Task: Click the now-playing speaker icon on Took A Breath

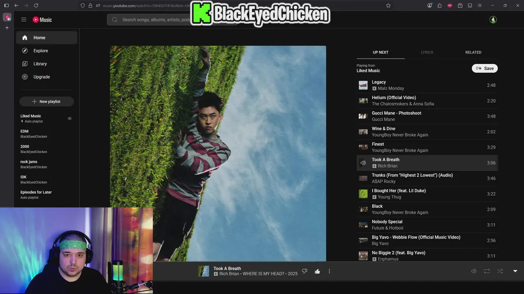Action: (363, 163)
